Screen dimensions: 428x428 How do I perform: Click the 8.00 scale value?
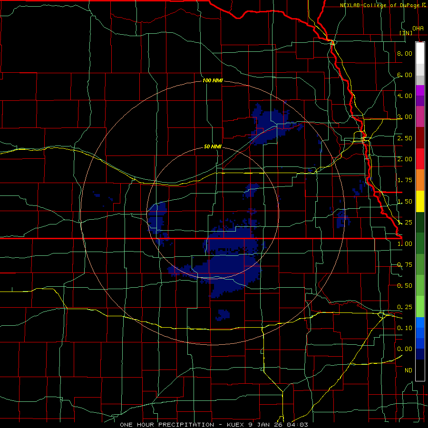coord(405,53)
